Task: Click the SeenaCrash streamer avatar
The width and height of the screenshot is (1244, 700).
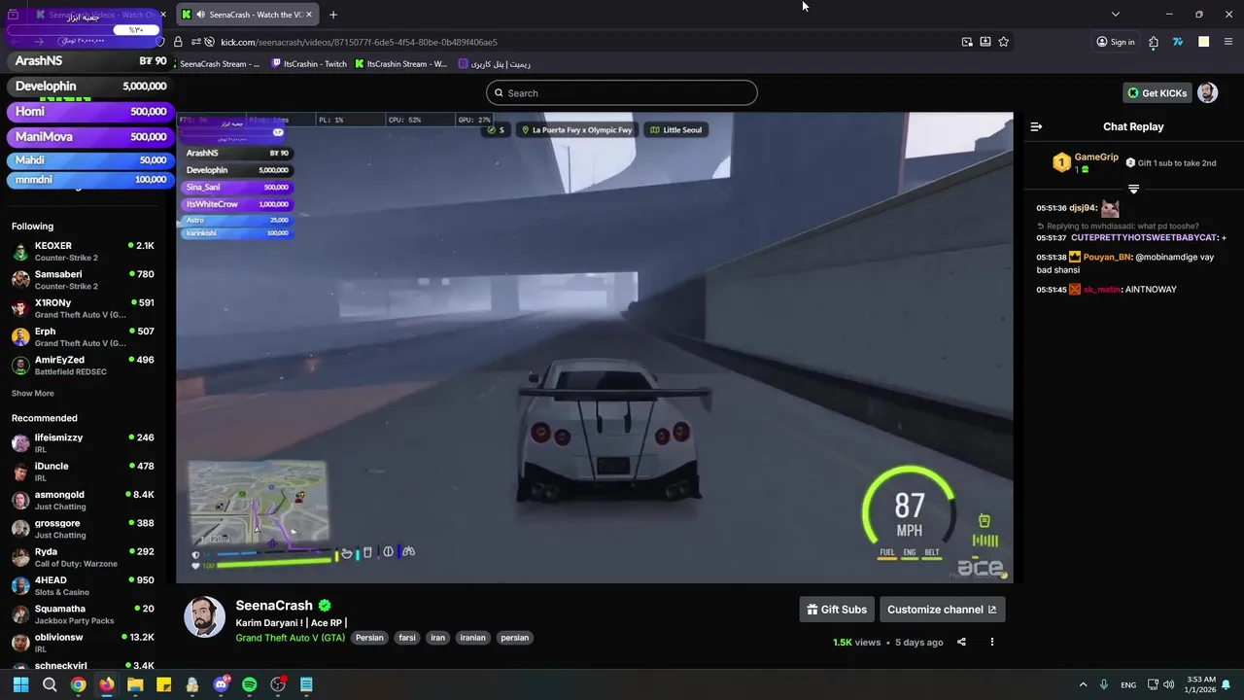Action: 204,617
